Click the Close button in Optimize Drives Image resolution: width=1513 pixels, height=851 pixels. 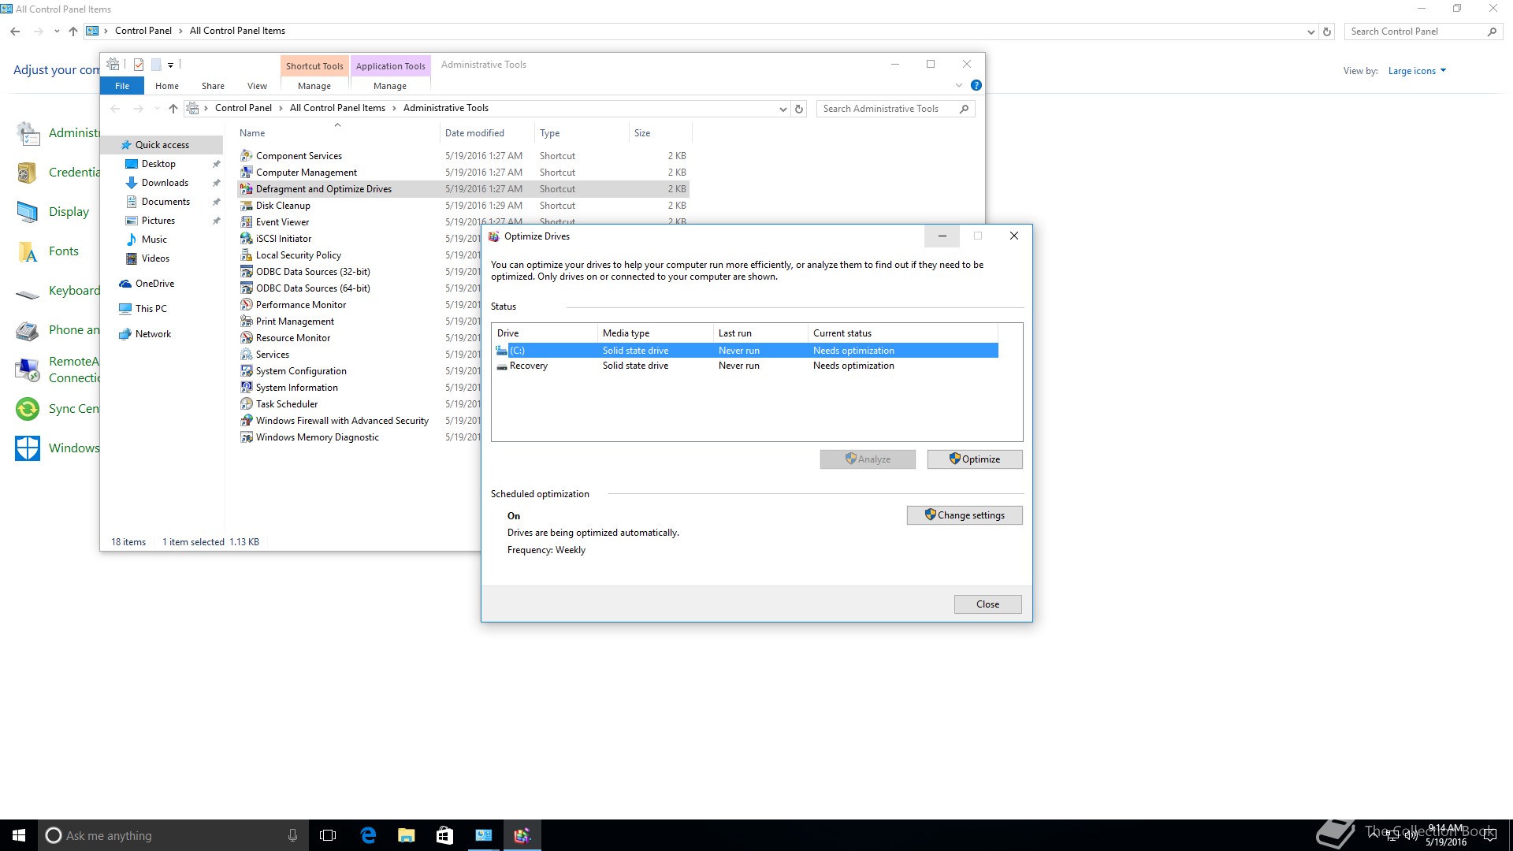coord(987,604)
